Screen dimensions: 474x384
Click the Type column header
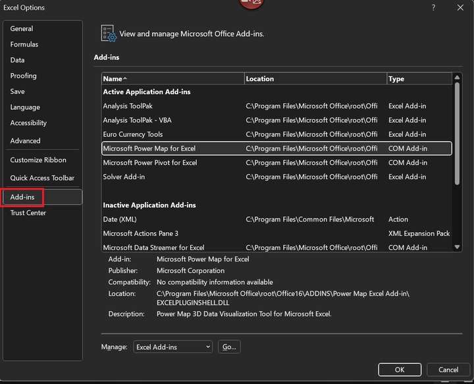[x=419, y=79]
